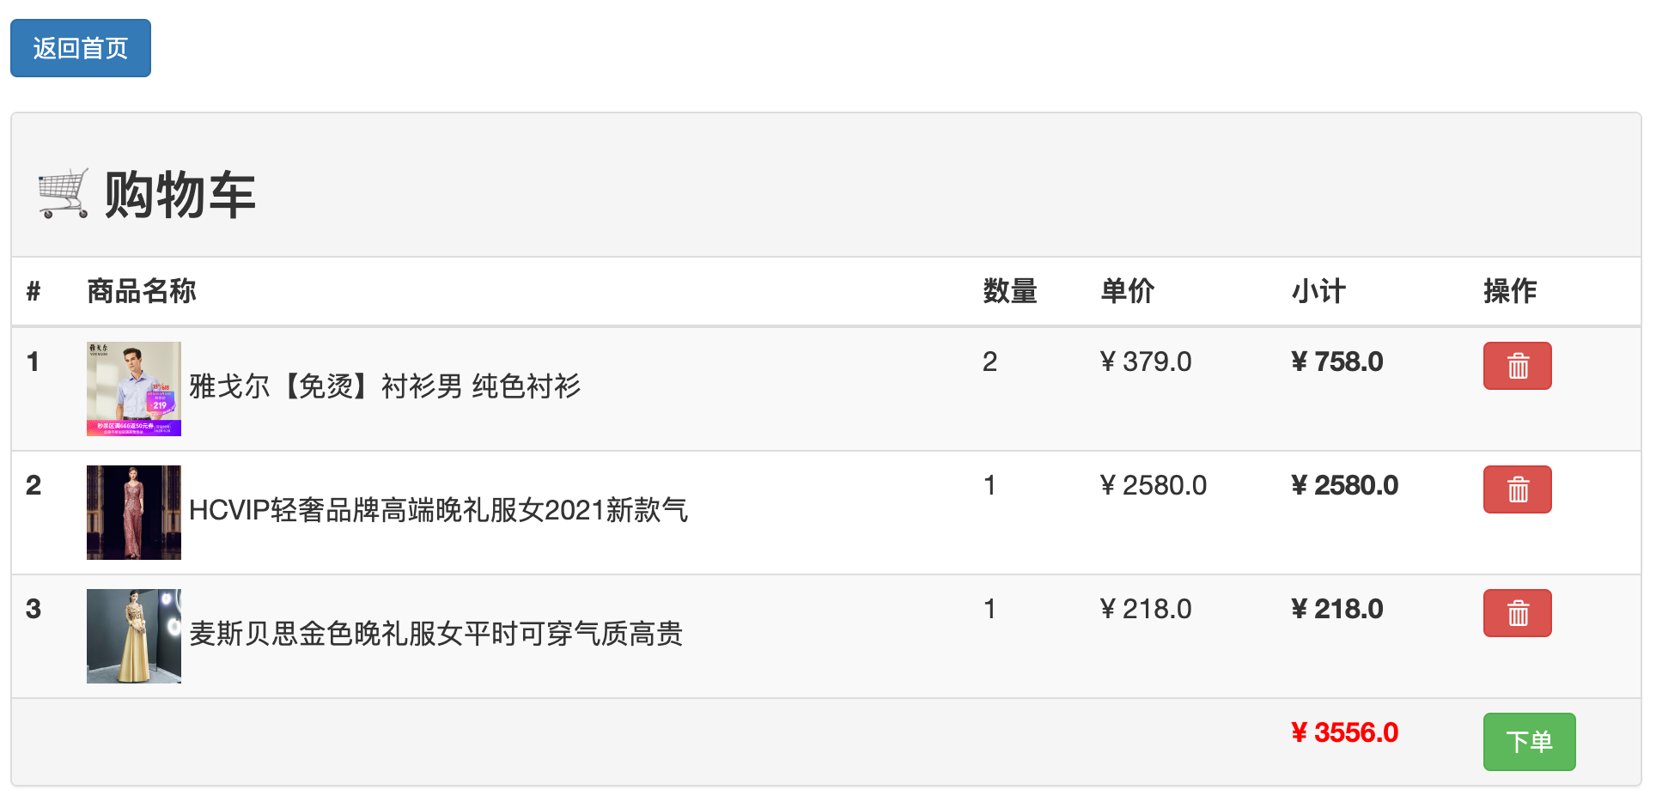This screenshot has height=802, width=1656.
Task: Delete the 雅戈尔 shirt from cart
Action: coord(1517,366)
